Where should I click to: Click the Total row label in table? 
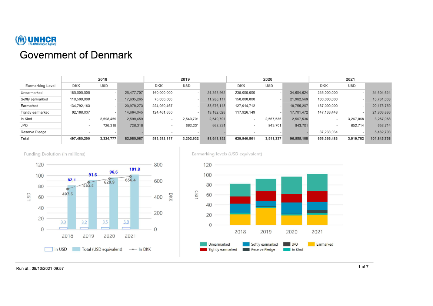tap(25, 138)
